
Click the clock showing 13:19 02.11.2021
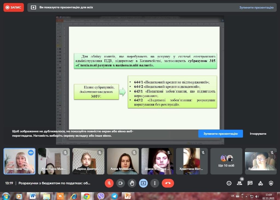pos(269,196)
